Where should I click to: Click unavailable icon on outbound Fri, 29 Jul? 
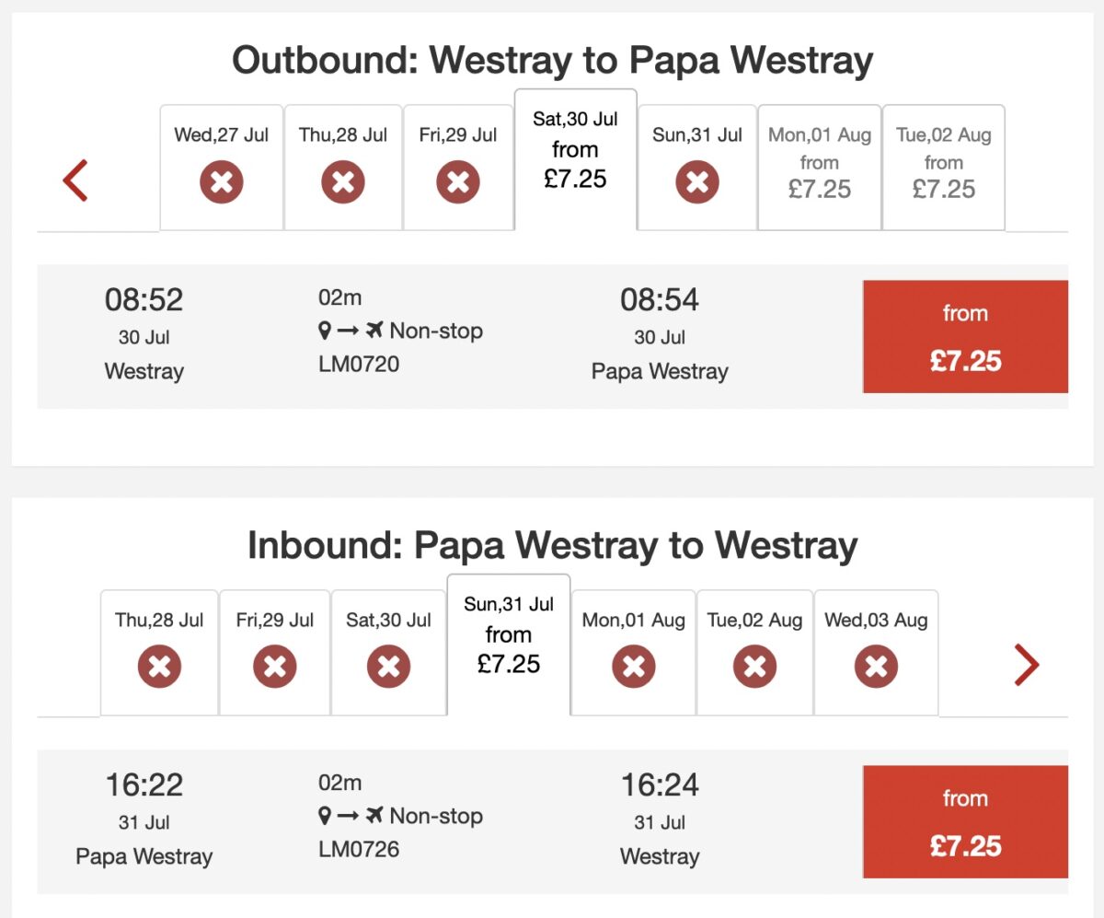[458, 182]
